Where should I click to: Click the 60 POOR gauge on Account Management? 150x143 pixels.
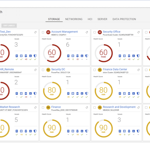[52, 53]
